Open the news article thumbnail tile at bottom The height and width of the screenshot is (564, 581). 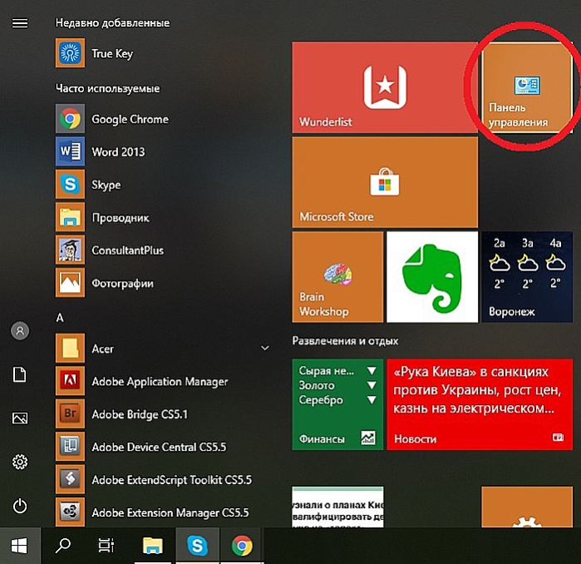pyautogui.click(x=337, y=507)
